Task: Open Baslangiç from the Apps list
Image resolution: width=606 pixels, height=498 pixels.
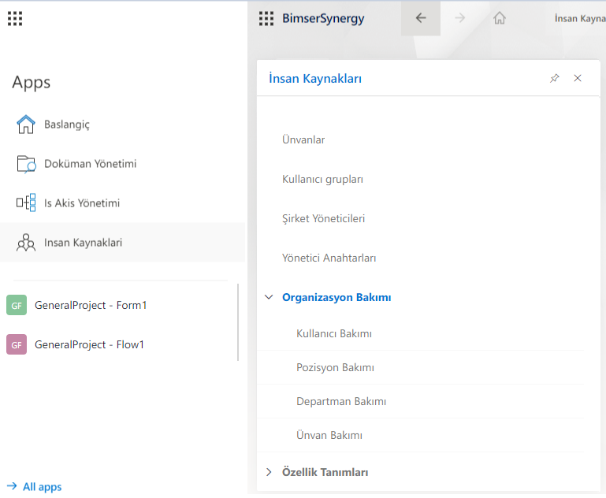Action: click(66, 124)
